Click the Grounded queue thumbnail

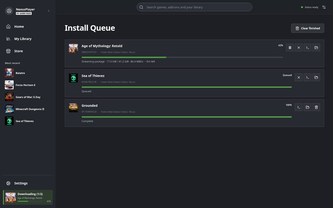coord(73,108)
